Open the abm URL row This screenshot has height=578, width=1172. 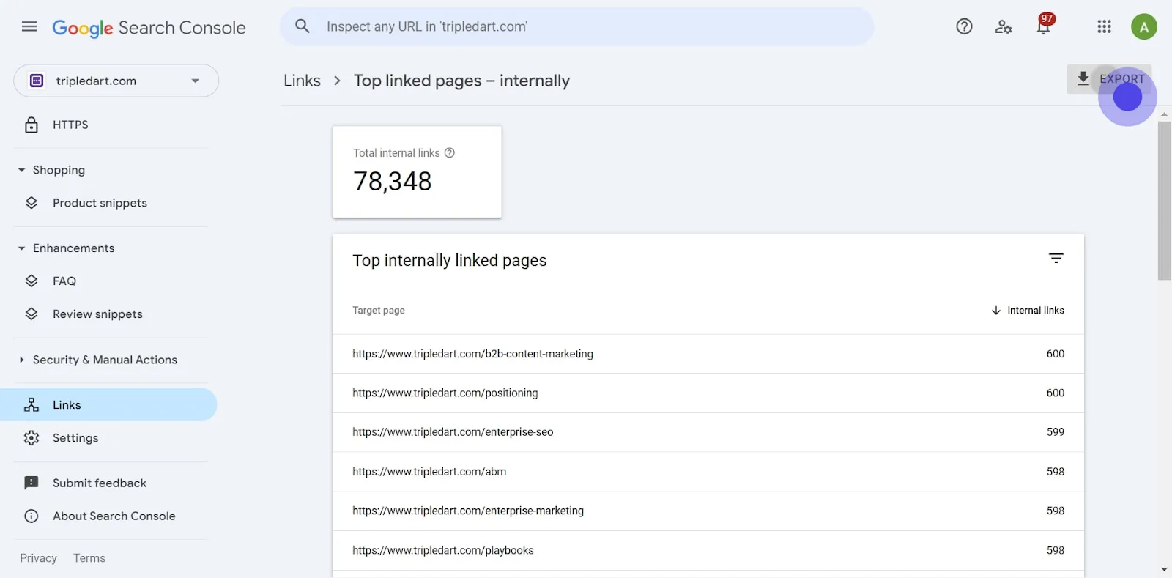tap(708, 472)
